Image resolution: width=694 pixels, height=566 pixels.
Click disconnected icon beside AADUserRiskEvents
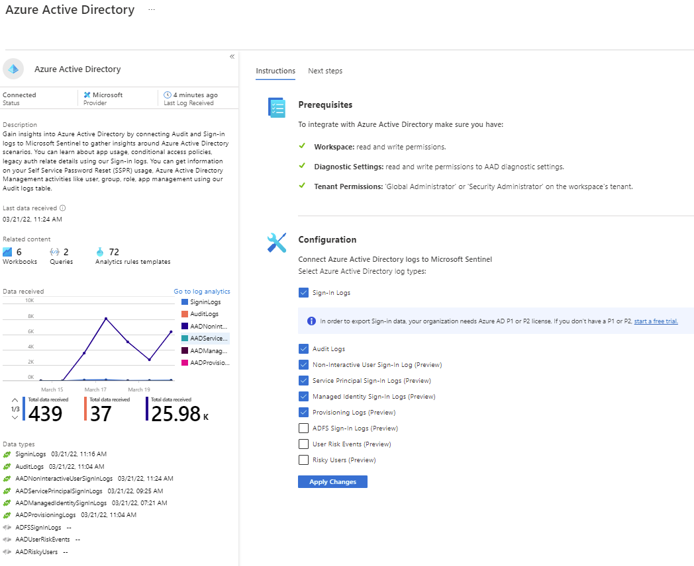click(7, 540)
